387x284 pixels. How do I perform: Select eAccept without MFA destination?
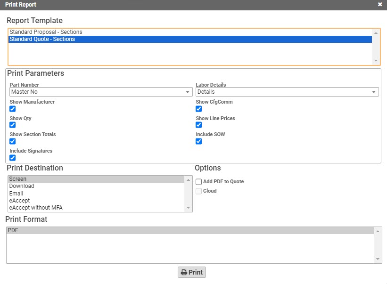36,208
